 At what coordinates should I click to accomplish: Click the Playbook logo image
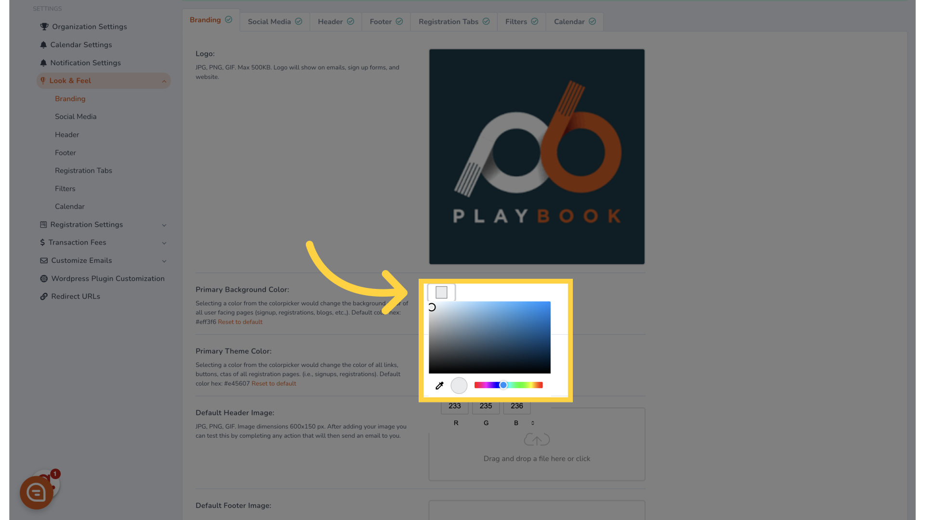[537, 156]
